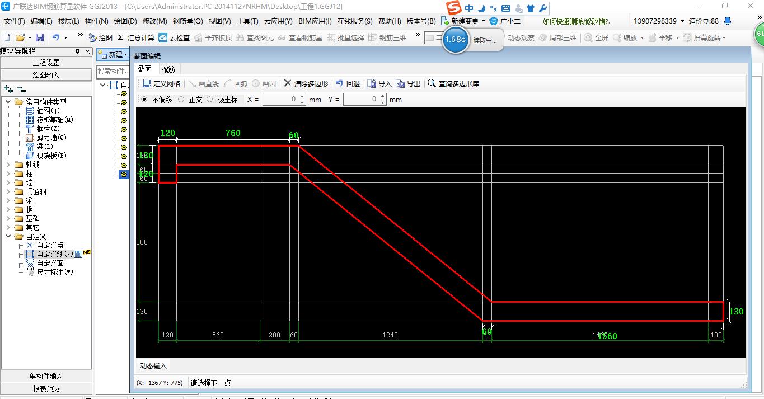This screenshot has height=399, width=764.
Task: Click the new file icon in toolbar
Action: 7,37
